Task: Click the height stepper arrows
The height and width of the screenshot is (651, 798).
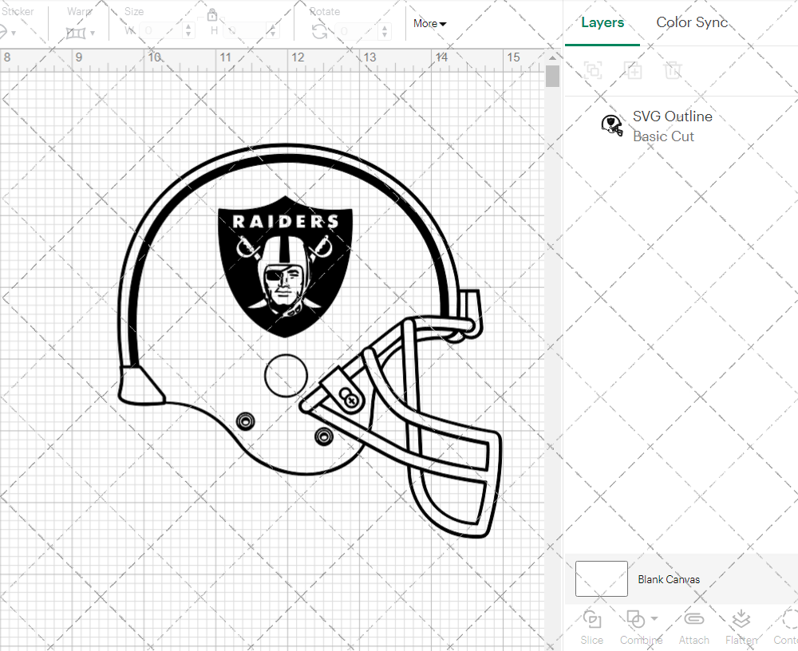Action: click(273, 31)
